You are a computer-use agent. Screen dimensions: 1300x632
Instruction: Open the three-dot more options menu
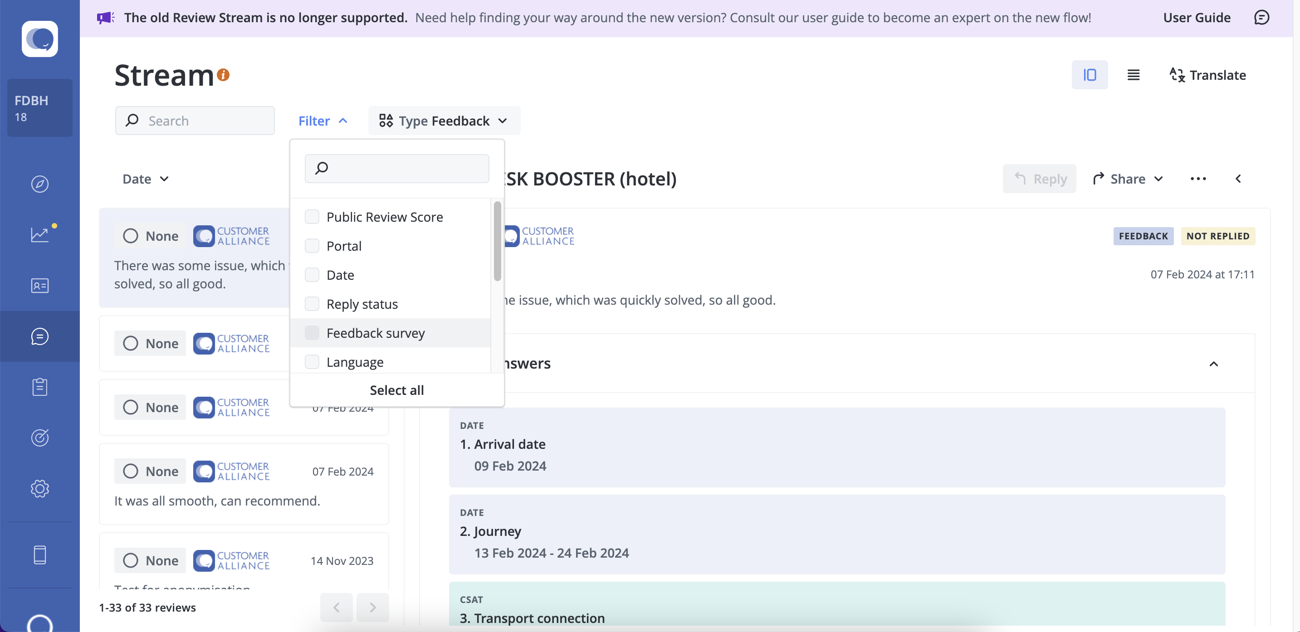1198,179
